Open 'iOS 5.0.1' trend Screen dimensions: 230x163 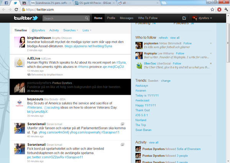tap(141, 115)
